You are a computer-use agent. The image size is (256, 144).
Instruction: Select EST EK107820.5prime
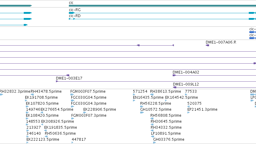coord(42,103)
